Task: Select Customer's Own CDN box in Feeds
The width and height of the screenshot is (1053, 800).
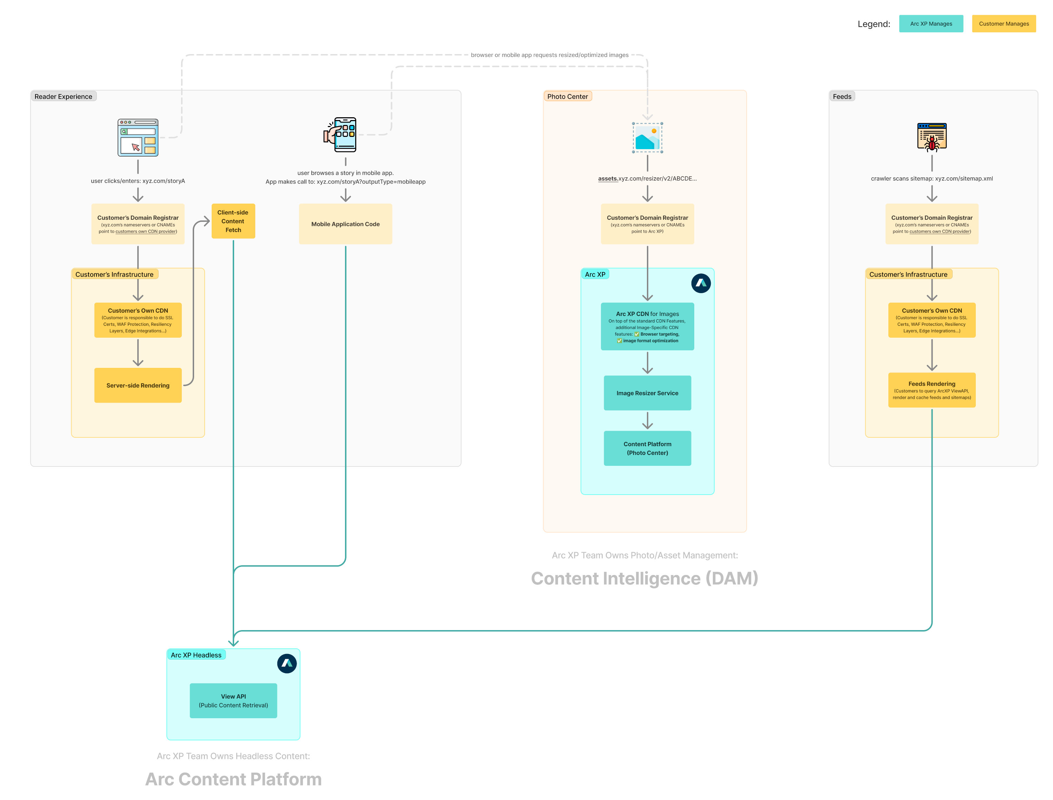Action: pyautogui.click(x=932, y=320)
